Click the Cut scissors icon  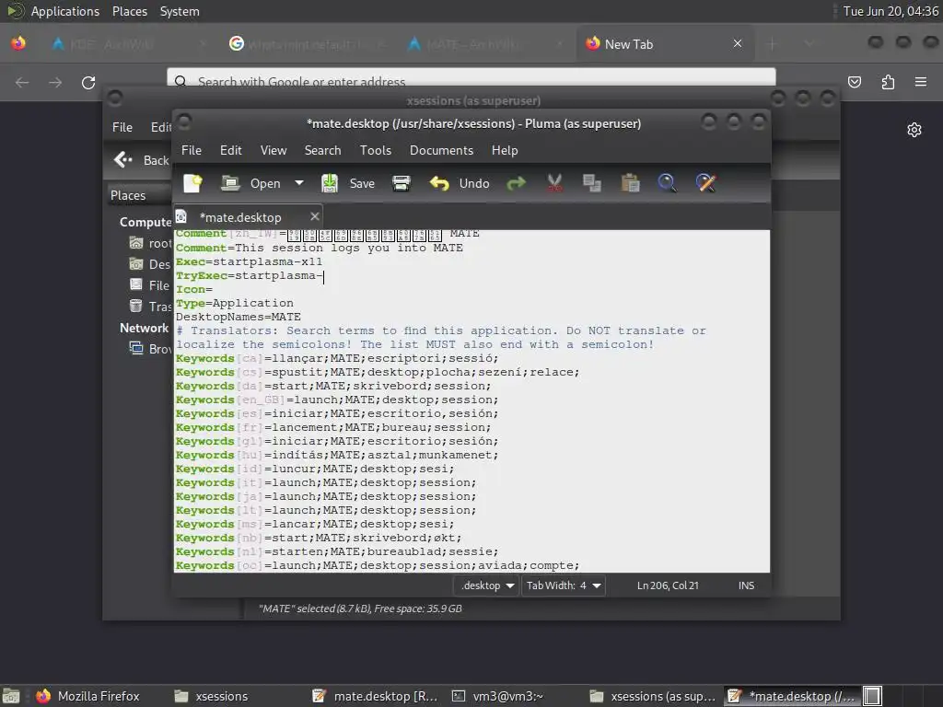point(554,183)
